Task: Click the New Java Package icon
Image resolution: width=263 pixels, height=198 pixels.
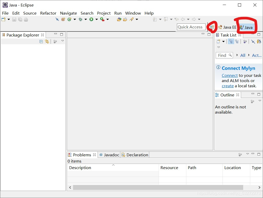Action: [x=63, y=20]
